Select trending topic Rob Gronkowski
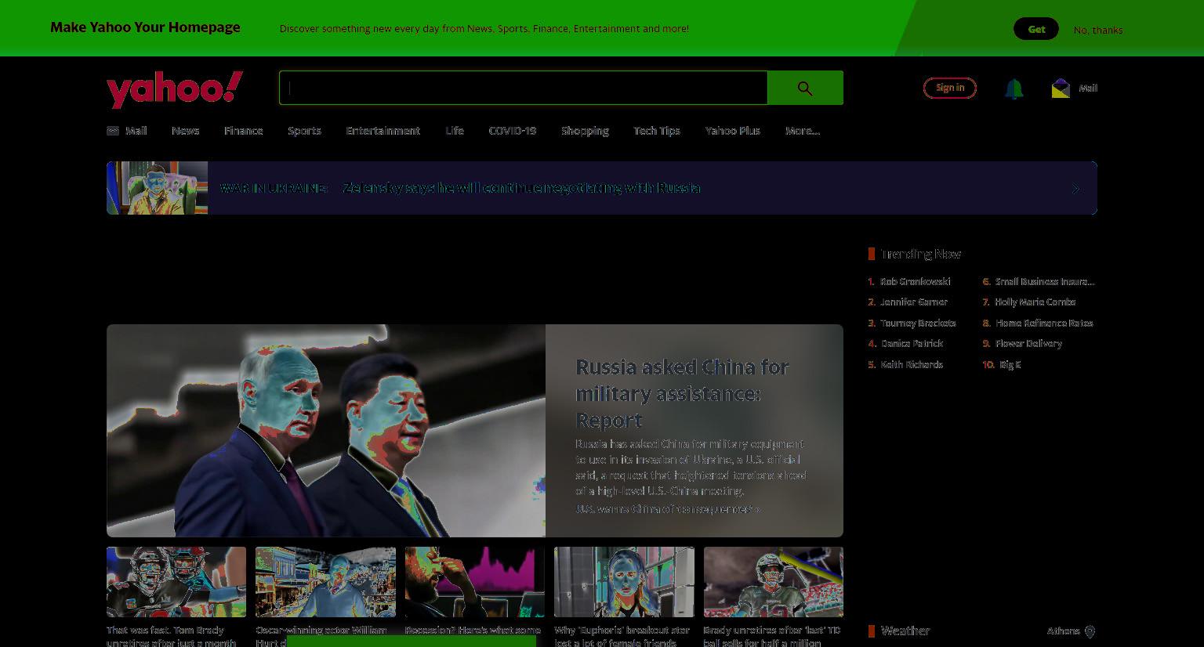 915,281
